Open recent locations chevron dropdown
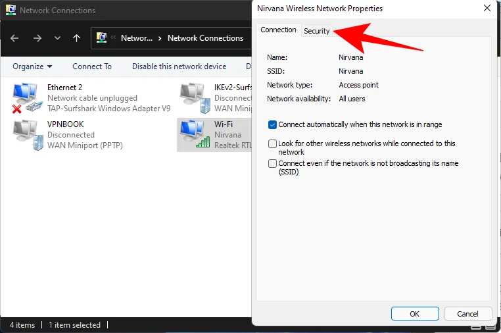Image resolution: width=501 pixels, height=333 pixels. tap(57, 38)
